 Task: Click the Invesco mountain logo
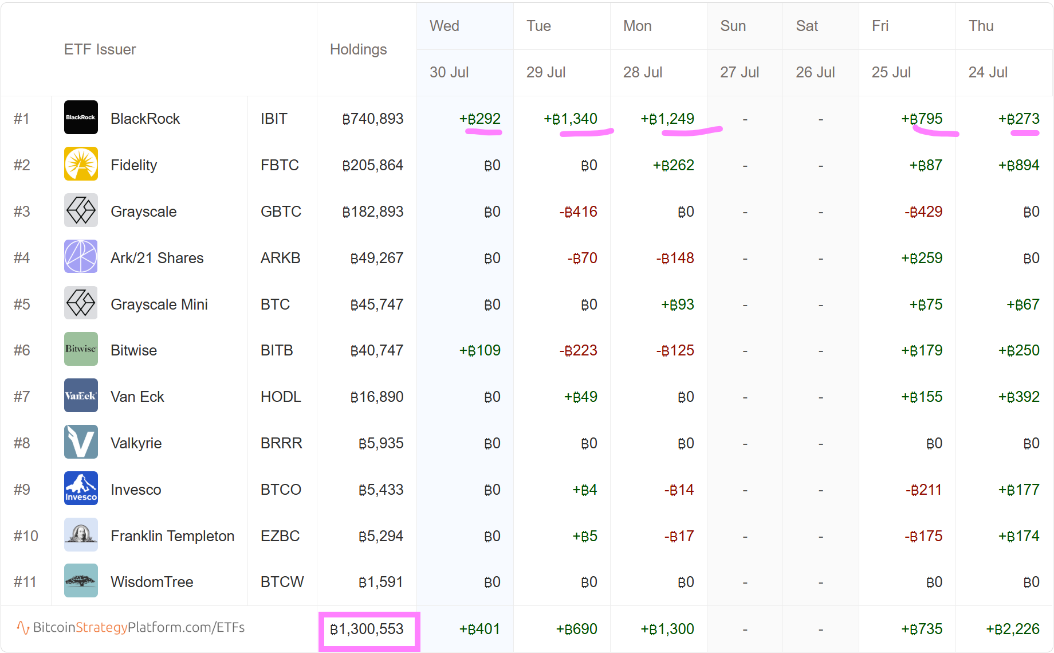coord(81,488)
